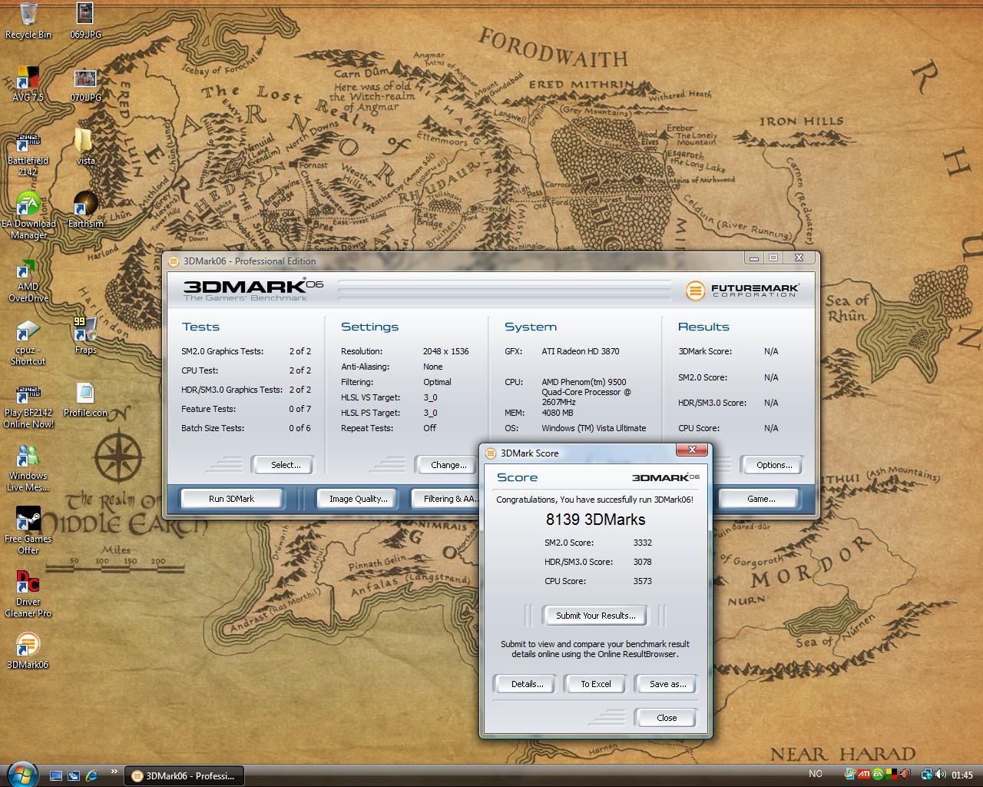Click the 8139 3DMarks score text
The height and width of the screenshot is (787, 983).
click(x=595, y=520)
